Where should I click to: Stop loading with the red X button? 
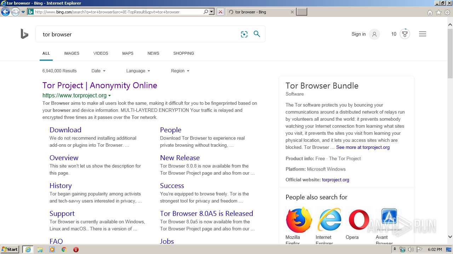pyautogui.click(x=220, y=12)
